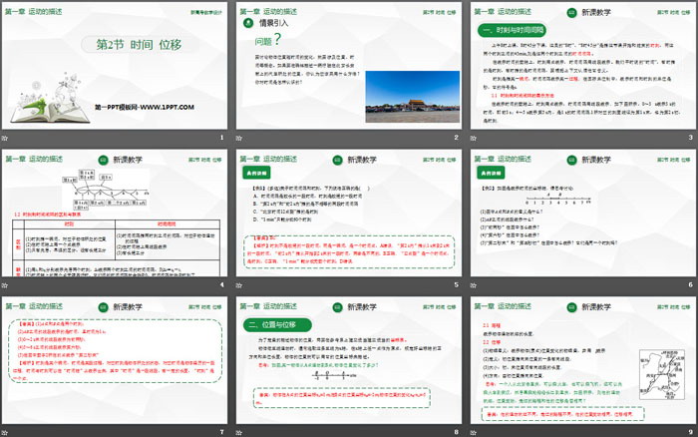
Task: Play slide 8's transition using its star icon
Action: coord(241,431)
